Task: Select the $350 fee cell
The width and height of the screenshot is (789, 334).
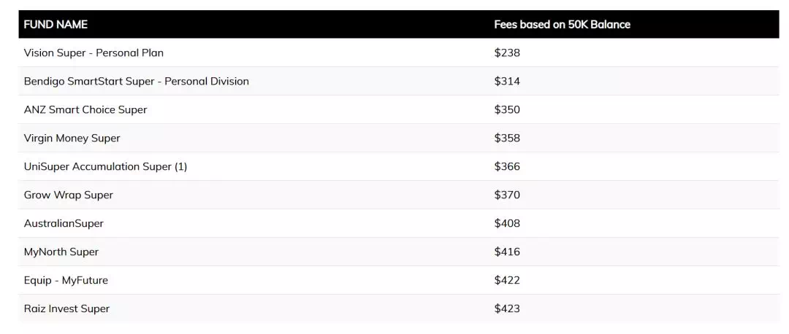Action: click(x=507, y=109)
